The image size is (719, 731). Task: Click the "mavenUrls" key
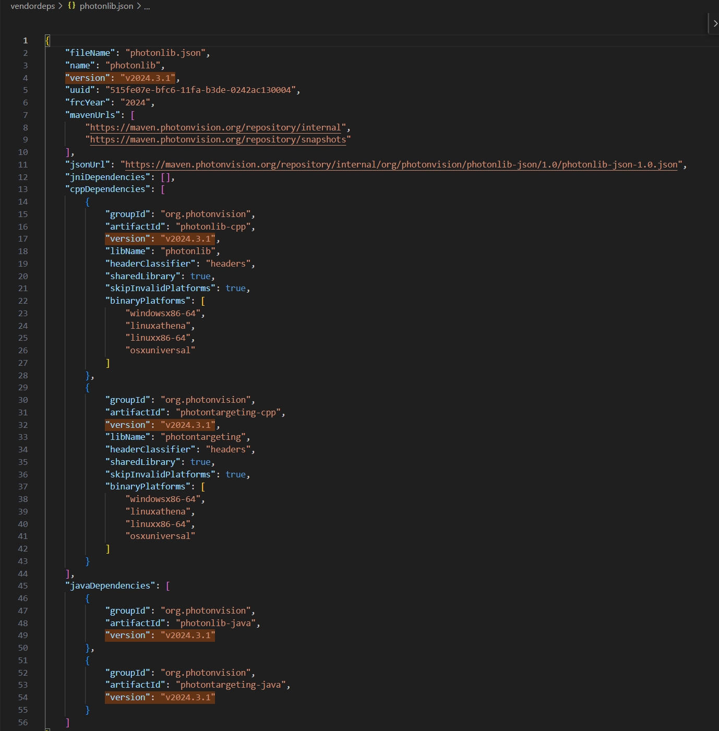[93, 115]
